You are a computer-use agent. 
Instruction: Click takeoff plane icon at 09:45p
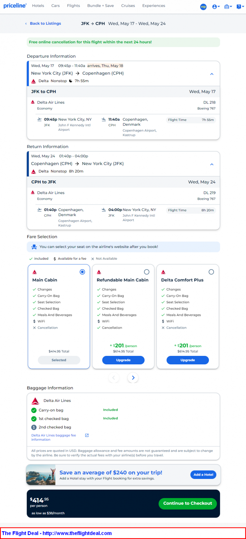tap(40, 119)
